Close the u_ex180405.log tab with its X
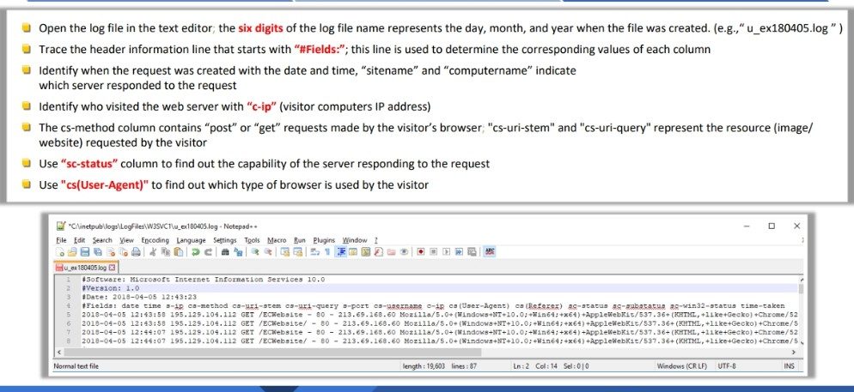The height and width of the screenshot is (392, 854). (x=113, y=268)
